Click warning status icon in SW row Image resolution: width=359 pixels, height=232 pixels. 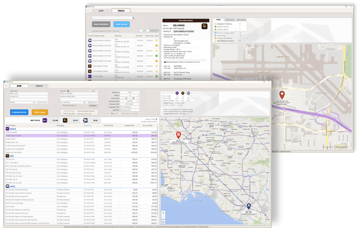click(x=157, y=61)
